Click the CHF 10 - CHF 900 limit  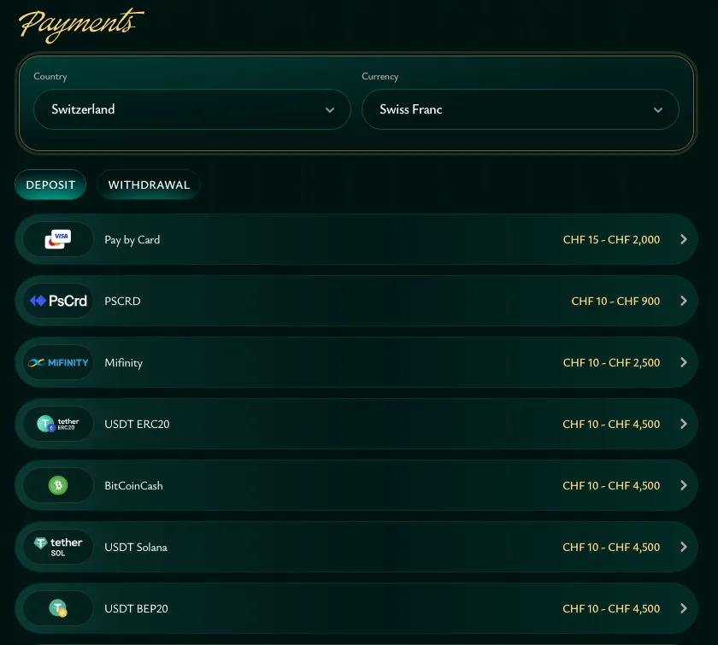[x=615, y=302]
